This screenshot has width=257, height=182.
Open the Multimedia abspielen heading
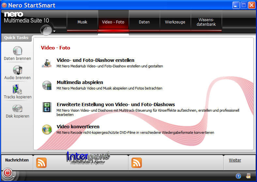[80, 82]
